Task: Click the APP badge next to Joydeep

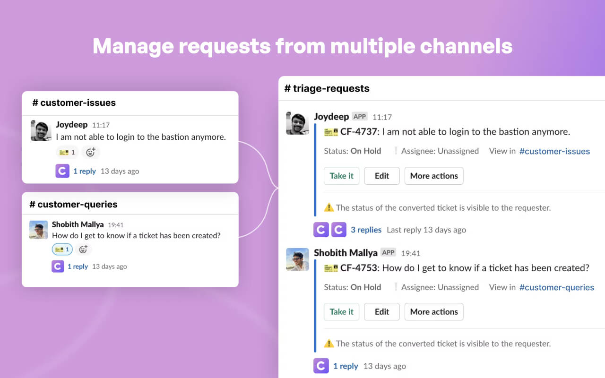Action: pos(360,117)
